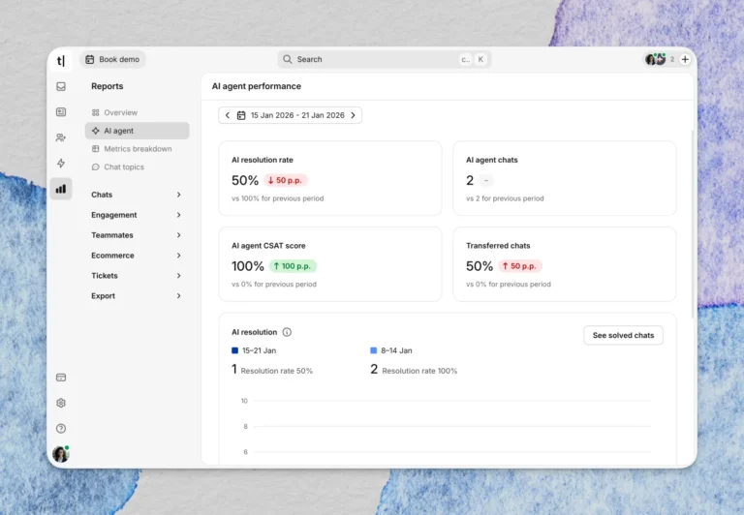744x515 pixels.
Task: Click the dark blue 15–21 Jan legend swatch
Action: click(234, 350)
